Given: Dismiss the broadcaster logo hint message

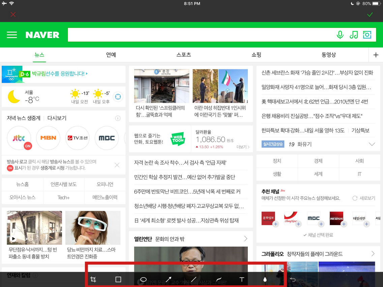Looking at the screenshot, I should (117, 165).
